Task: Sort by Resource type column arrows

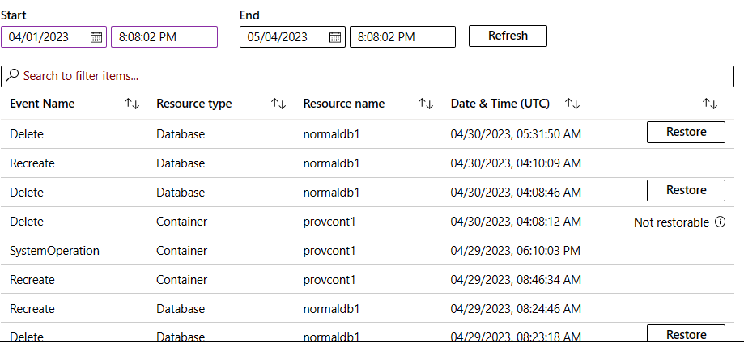Action: coord(278,104)
